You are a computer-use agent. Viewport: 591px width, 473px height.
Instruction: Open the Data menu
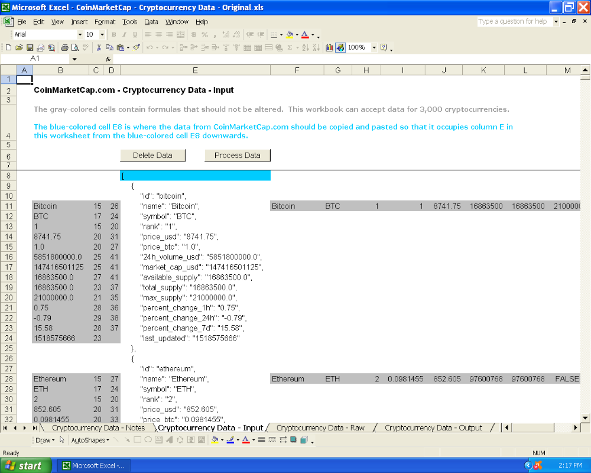tap(151, 22)
